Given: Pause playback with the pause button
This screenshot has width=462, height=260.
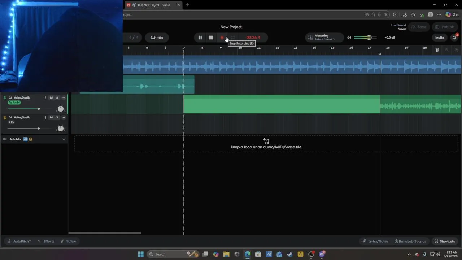Looking at the screenshot, I should (200, 38).
